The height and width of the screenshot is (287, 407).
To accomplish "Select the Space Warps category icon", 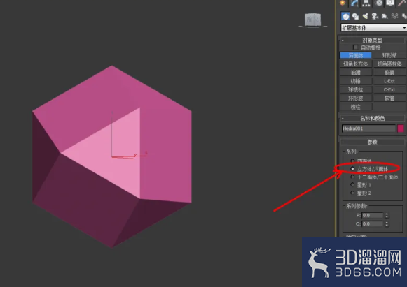I will point(394,16).
